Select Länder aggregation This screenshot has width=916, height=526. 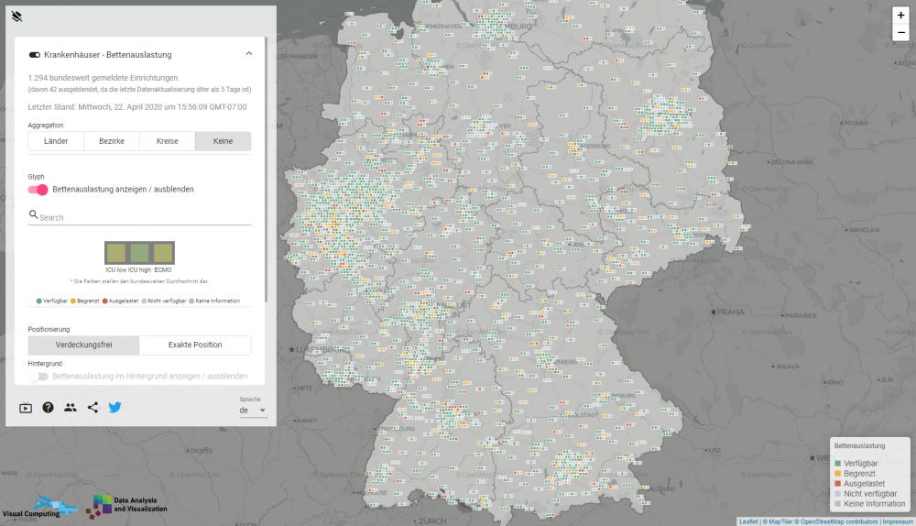coord(56,141)
